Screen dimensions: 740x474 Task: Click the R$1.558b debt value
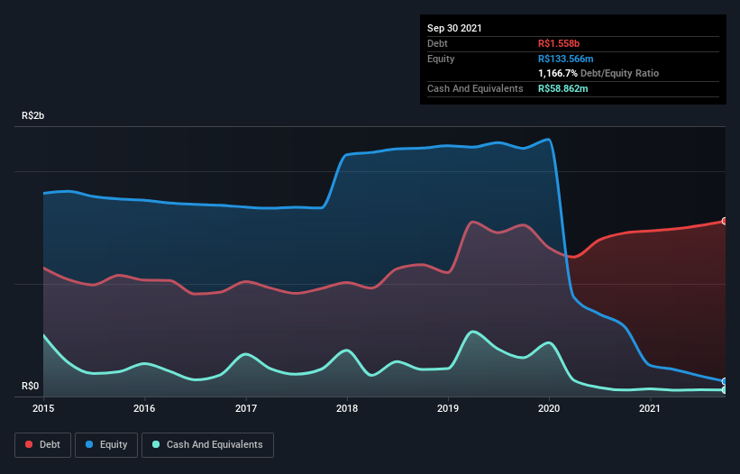[x=559, y=44]
